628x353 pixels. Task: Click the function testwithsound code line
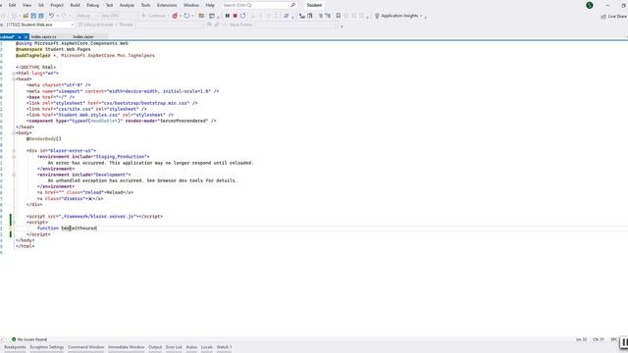coord(67,228)
